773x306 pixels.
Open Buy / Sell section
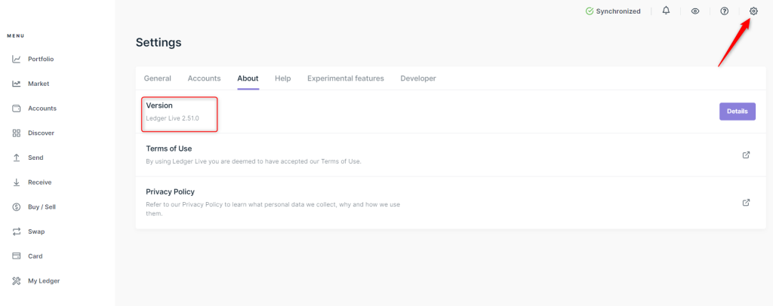tap(42, 207)
